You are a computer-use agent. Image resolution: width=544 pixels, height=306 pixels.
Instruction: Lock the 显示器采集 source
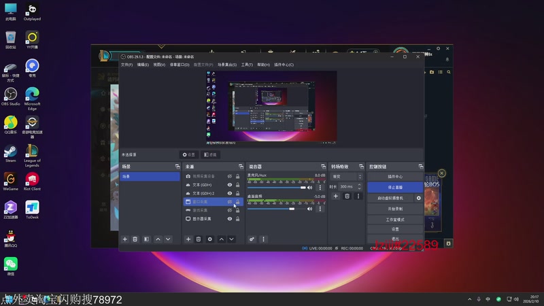[238, 219]
